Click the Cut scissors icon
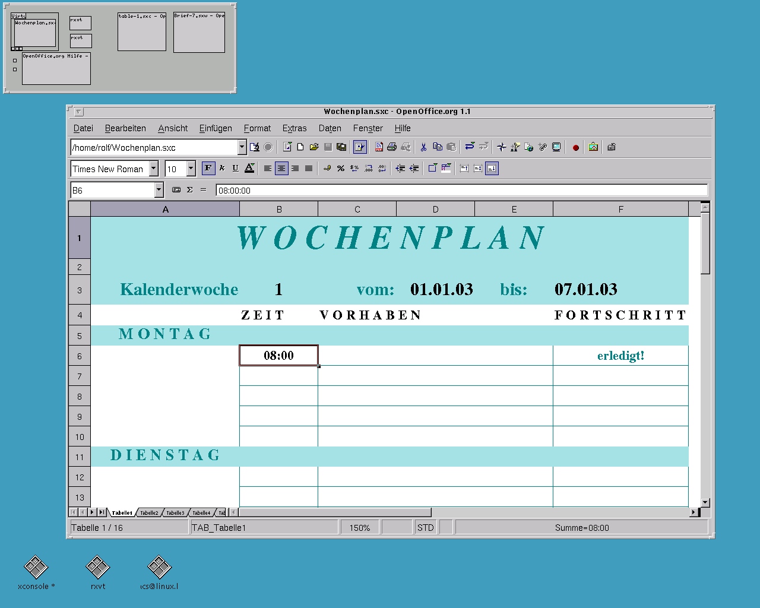Image resolution: width=760 pixels, height=608 pixels. [x=423, y=147]
